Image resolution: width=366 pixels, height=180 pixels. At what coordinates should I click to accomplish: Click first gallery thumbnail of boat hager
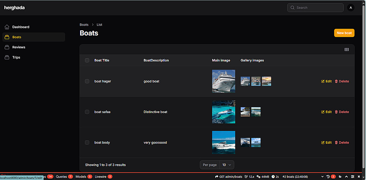[245, 81]
